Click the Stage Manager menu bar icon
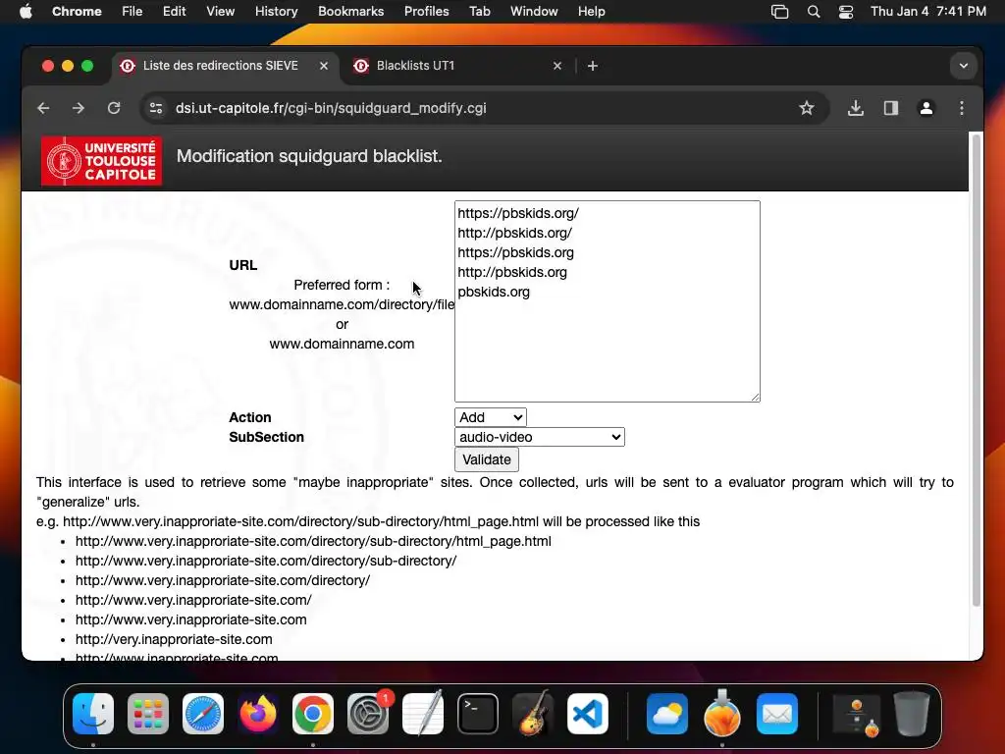 (779, 12)
